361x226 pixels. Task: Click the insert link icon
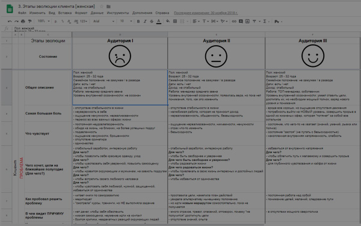(234, 21)
